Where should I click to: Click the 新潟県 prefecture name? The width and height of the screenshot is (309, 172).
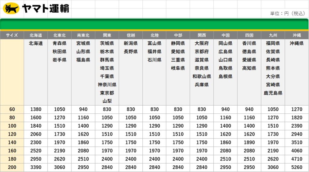(131, 43)
